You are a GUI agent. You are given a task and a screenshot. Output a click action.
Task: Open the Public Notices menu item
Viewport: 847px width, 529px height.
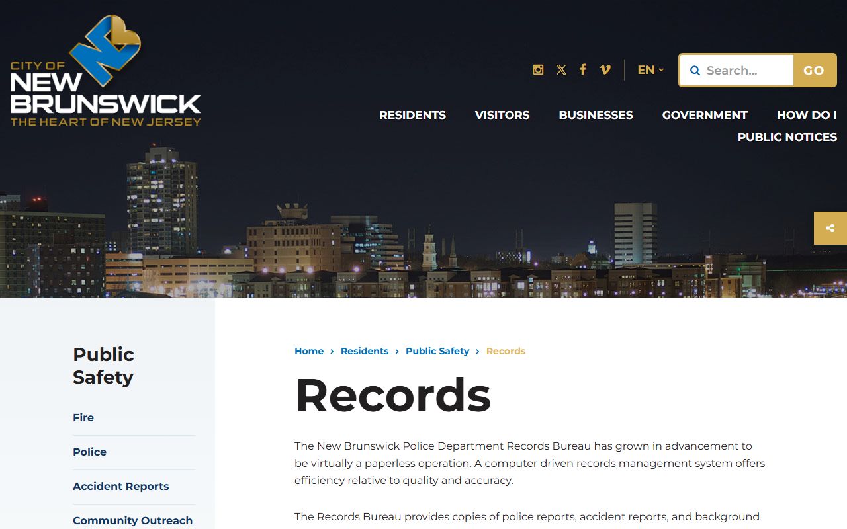pyautogui.click(x=787, y=137)
